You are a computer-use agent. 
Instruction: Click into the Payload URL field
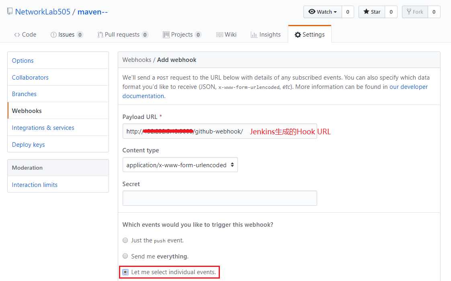220,131
